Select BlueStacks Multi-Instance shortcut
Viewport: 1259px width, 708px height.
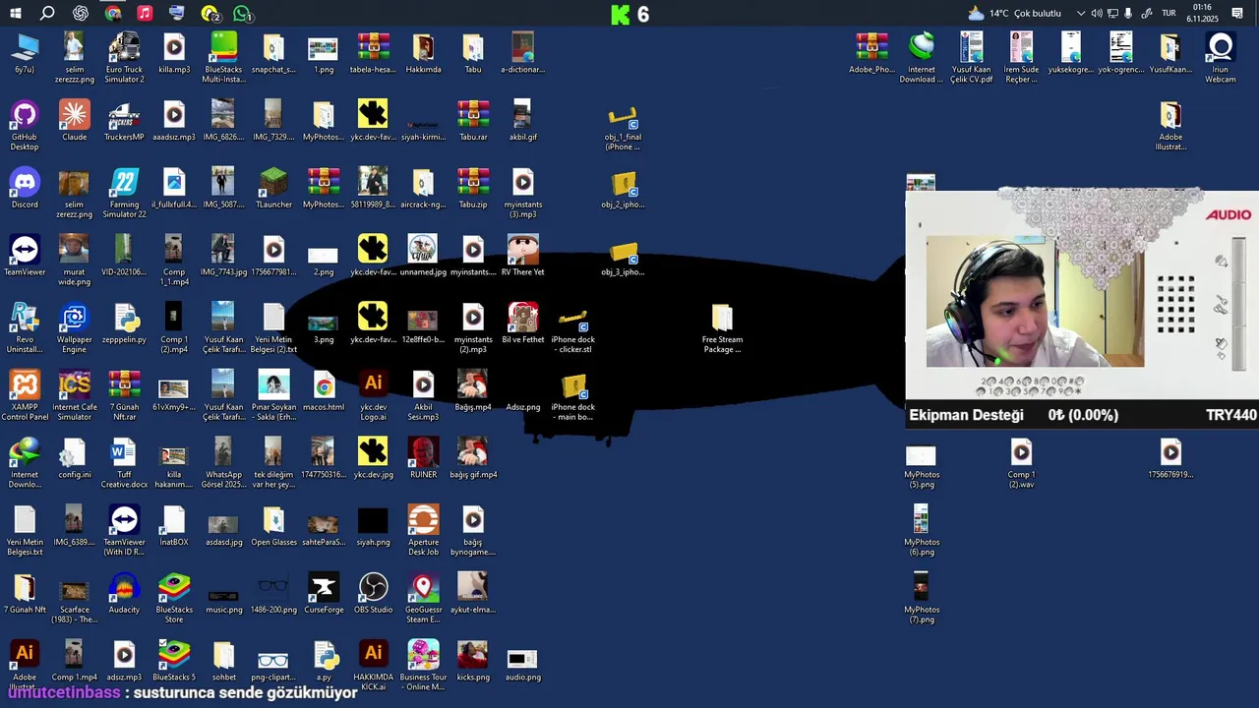click(x=223, y=58)
